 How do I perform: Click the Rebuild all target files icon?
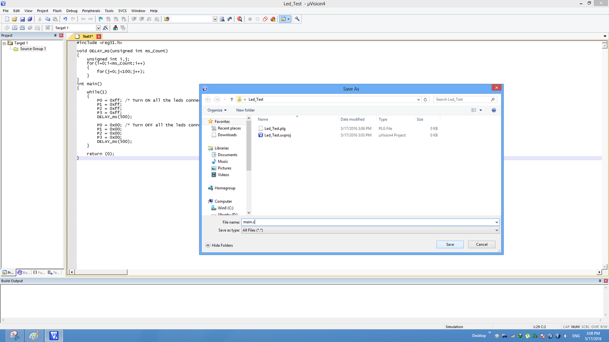(x=22, y=28)
